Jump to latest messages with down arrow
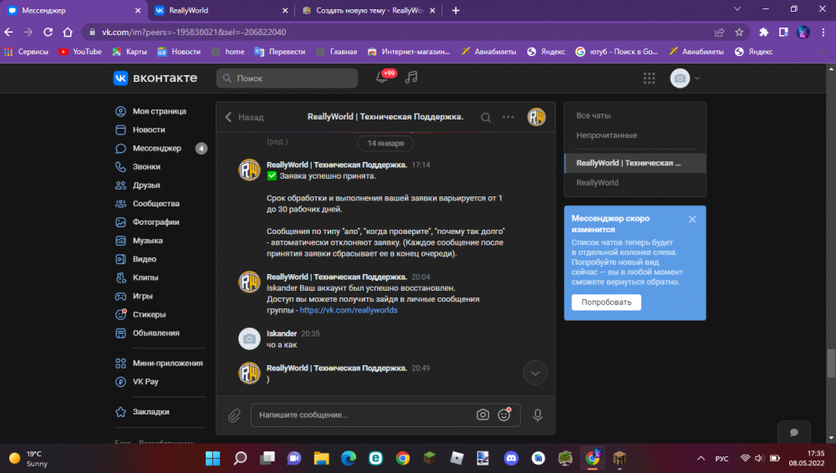 coord(535,373)
